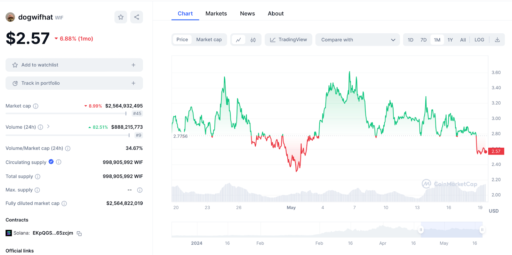Open the Volume (24h) info icon
Viewport: 512px width, 255px height.
40,127
